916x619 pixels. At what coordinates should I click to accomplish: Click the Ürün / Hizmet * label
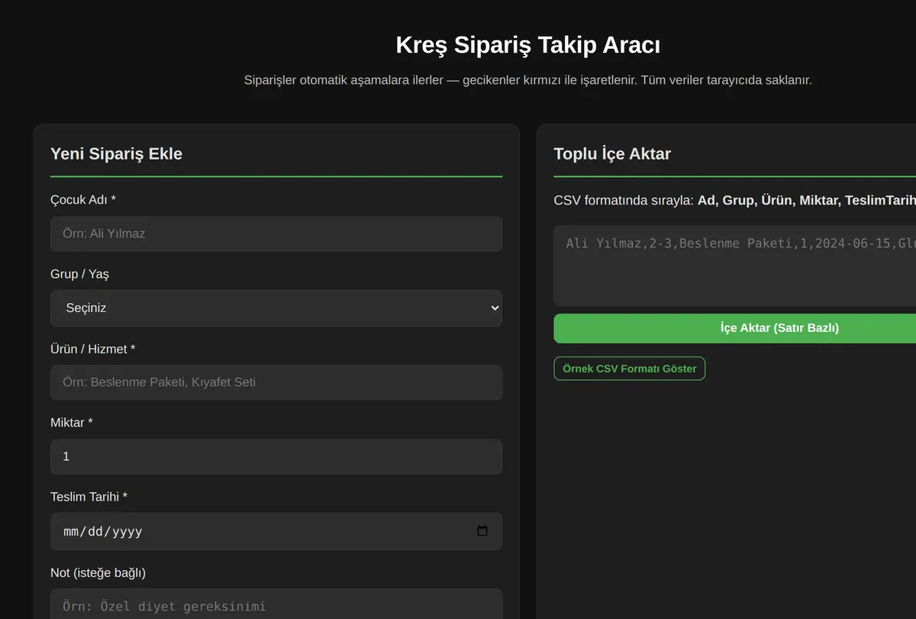pos(93,349)
